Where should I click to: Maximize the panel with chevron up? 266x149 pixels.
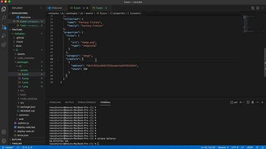pos(258,102)
